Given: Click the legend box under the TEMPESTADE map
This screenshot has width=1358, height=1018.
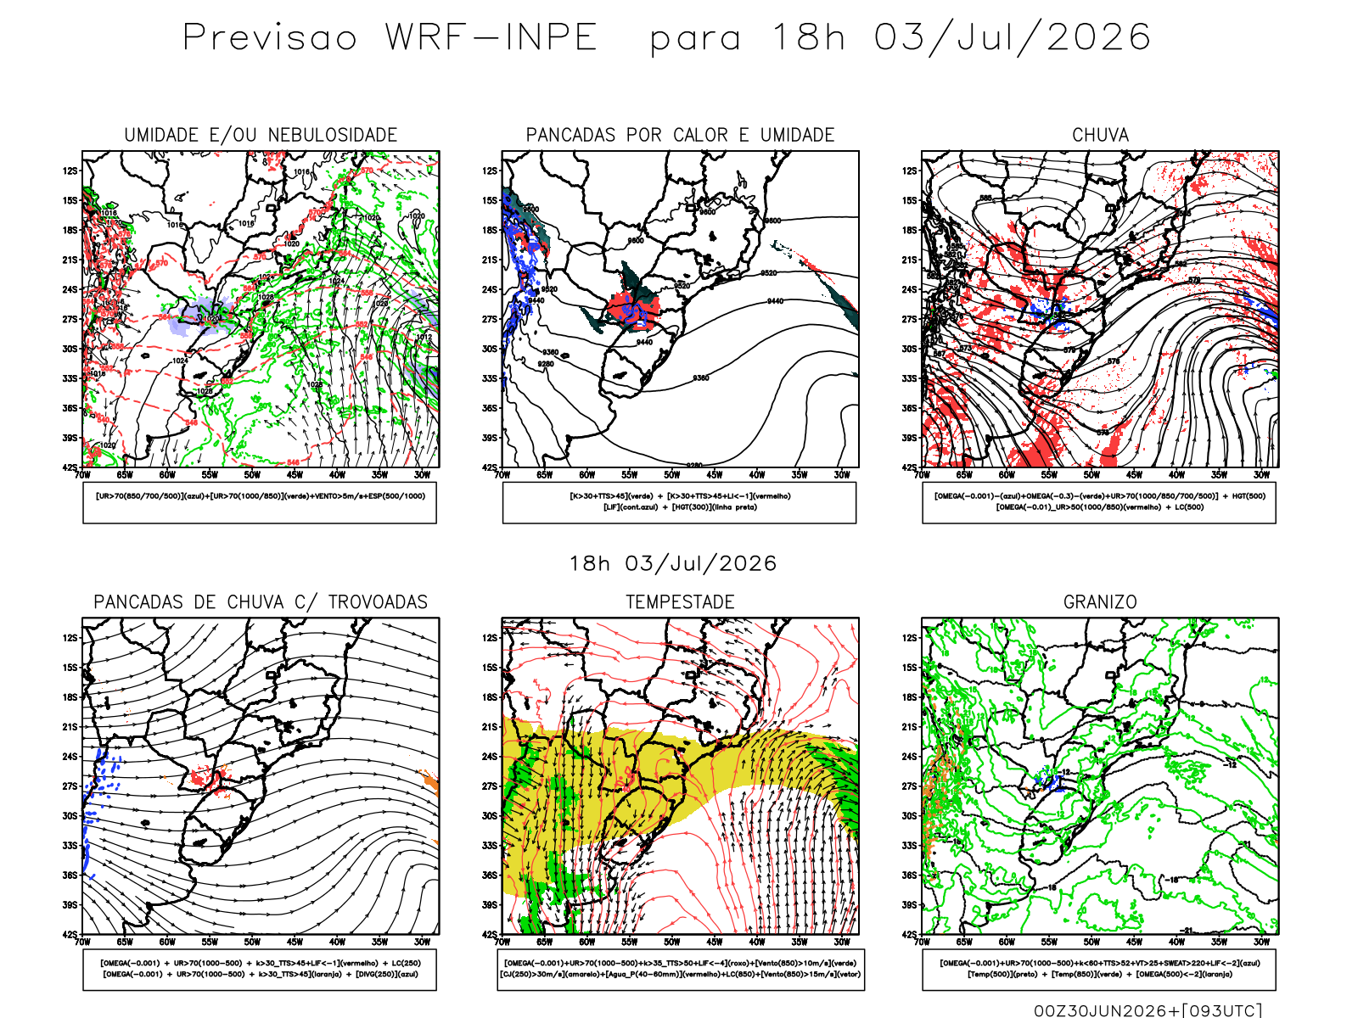Looking at the screenshot, I should point(681,970).
